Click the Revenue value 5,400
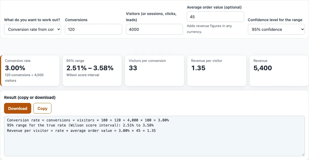The image size is (309, 160). tap(263, 68)
